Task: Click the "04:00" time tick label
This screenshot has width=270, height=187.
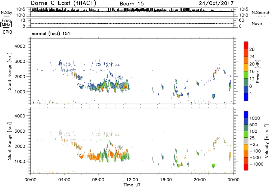Action: pyautogui.click(x=64, y=180)
